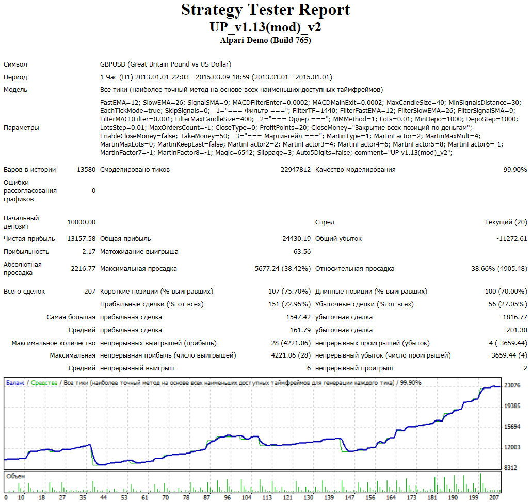Click maximal consecutive loss -3659.44 (4)
532x502 pixels.
[x=508, y=355]
